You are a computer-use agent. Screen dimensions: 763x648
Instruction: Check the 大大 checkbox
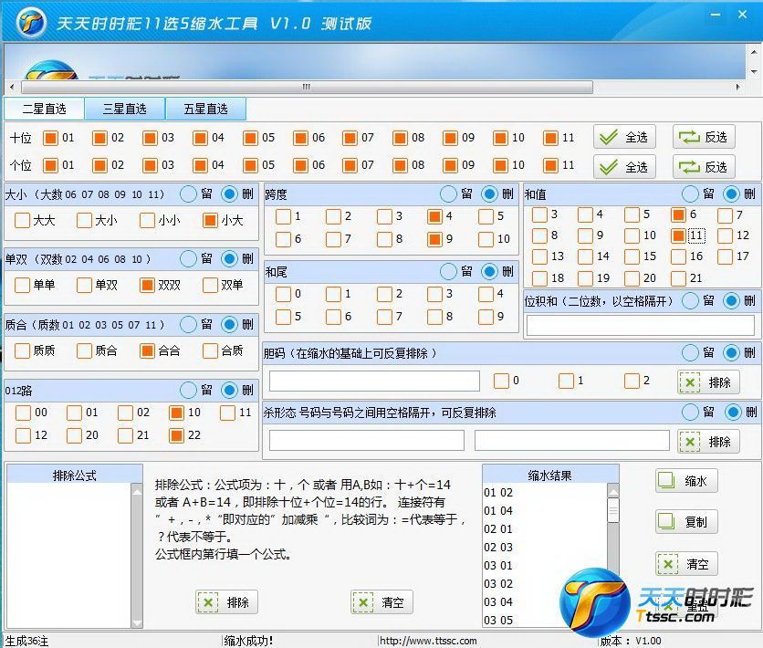(x=22, y=220)
